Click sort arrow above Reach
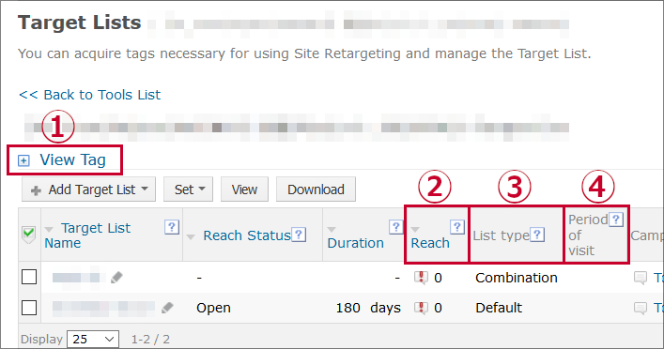The height and width of the screenshot is (349, 664). [415, 230]
